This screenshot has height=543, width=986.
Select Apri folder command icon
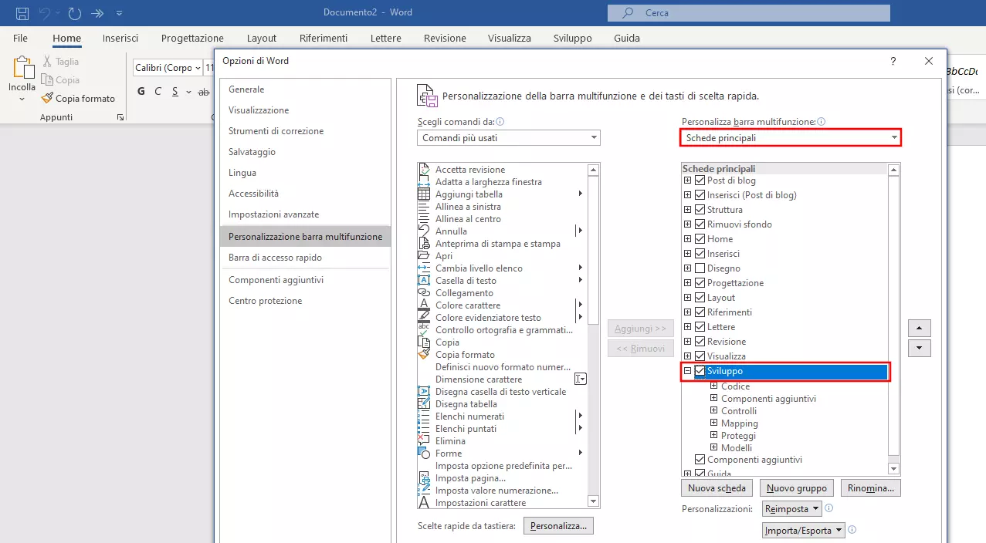coord(423,255)
